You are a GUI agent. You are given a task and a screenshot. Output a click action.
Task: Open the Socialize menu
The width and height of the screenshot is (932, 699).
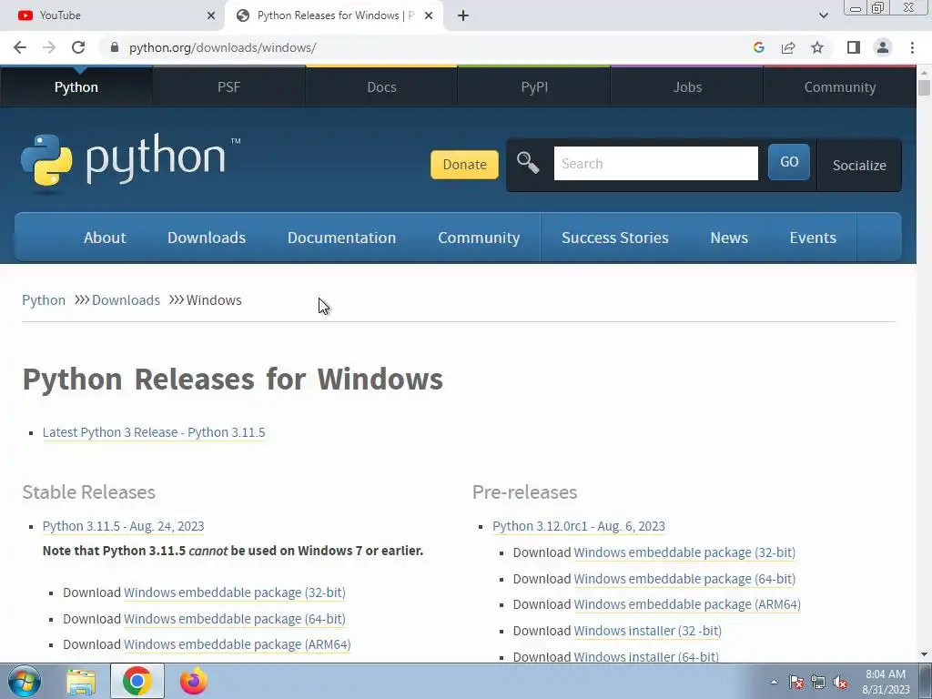click(x=859, y=166)
